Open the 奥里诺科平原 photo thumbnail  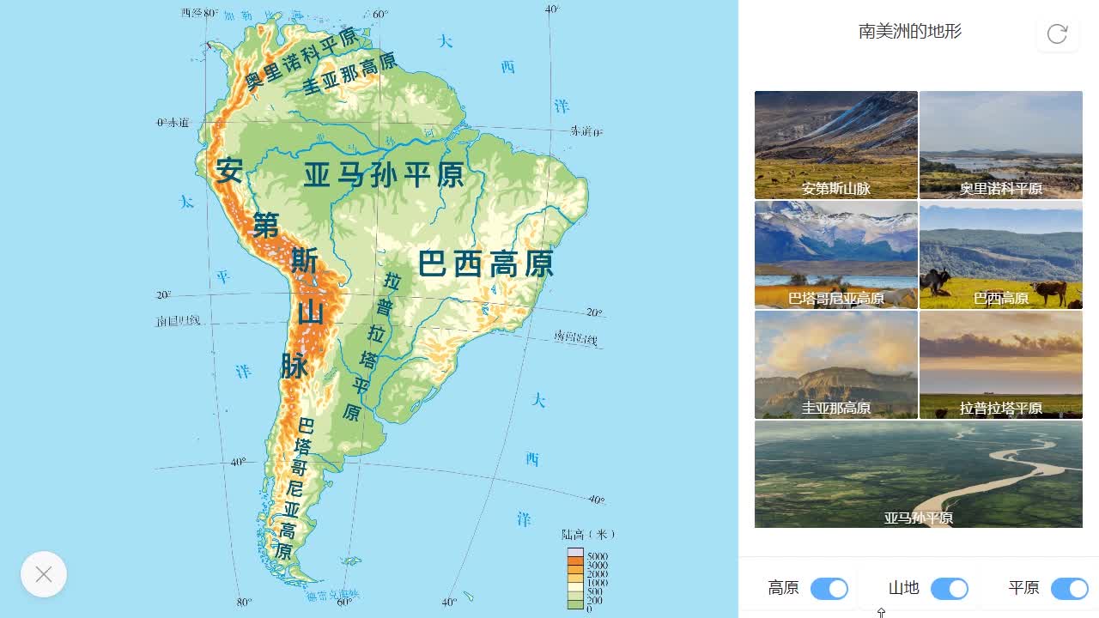(x=1001, y=145)
